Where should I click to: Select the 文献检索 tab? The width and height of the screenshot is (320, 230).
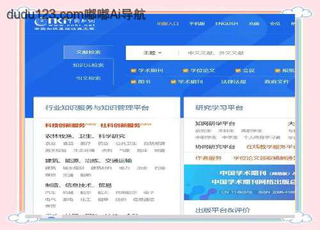pyautogui.click(x=88, y=52)
